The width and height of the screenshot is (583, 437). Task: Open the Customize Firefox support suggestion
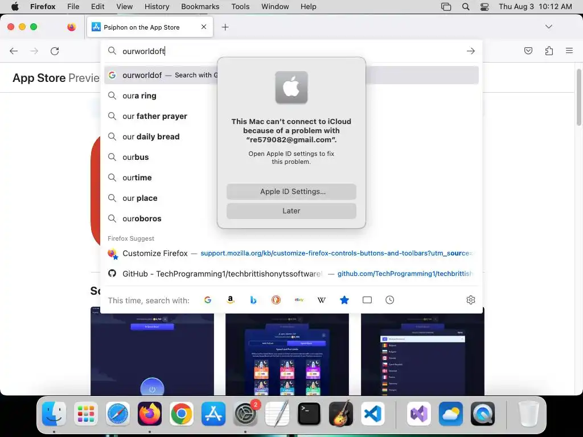(x=291, y=253)
